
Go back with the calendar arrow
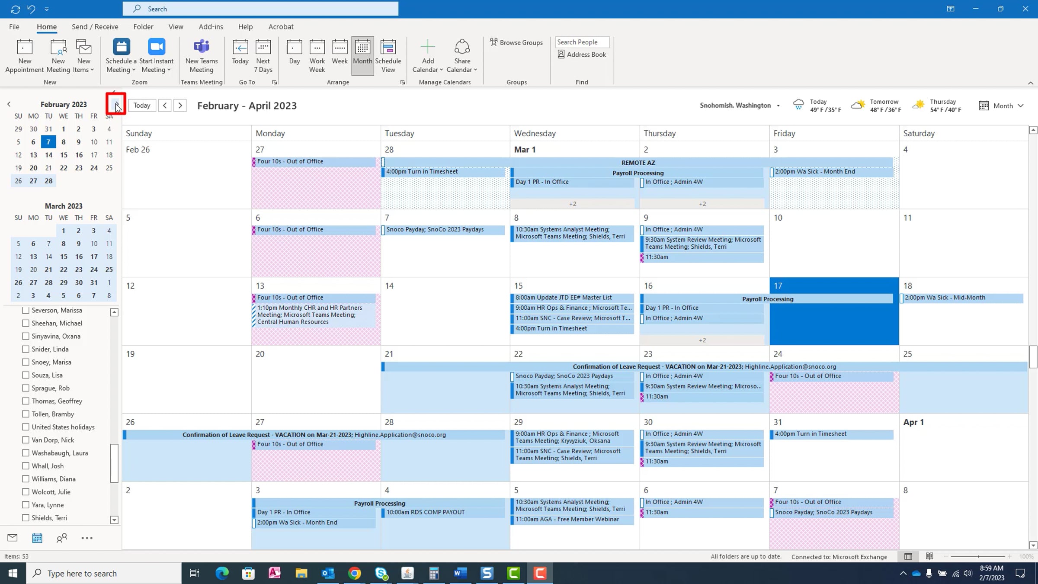pos(165,105)
